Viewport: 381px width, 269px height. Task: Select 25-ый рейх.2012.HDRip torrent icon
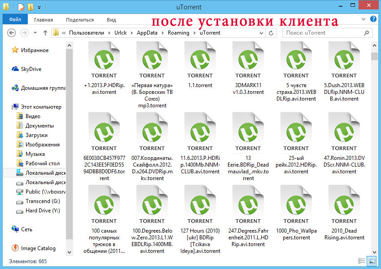coord(296,132)
